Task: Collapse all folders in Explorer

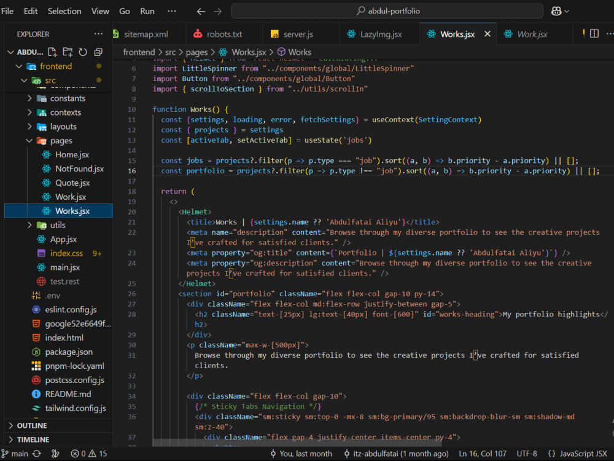Action: point(98,52)
